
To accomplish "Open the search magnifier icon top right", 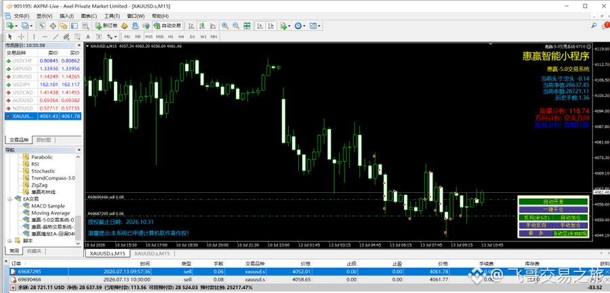I will [594, 26].
